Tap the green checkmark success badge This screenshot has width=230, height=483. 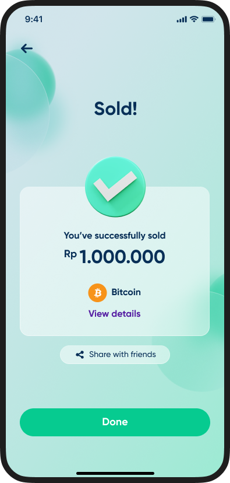(115, 187)
